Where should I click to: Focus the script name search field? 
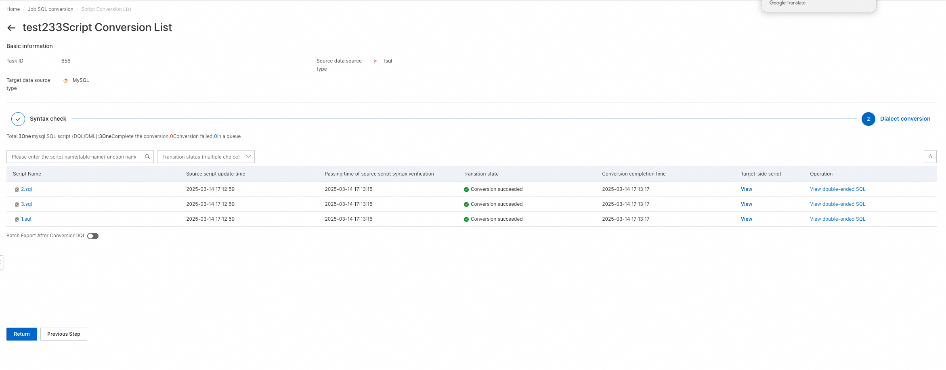(74, 157)
